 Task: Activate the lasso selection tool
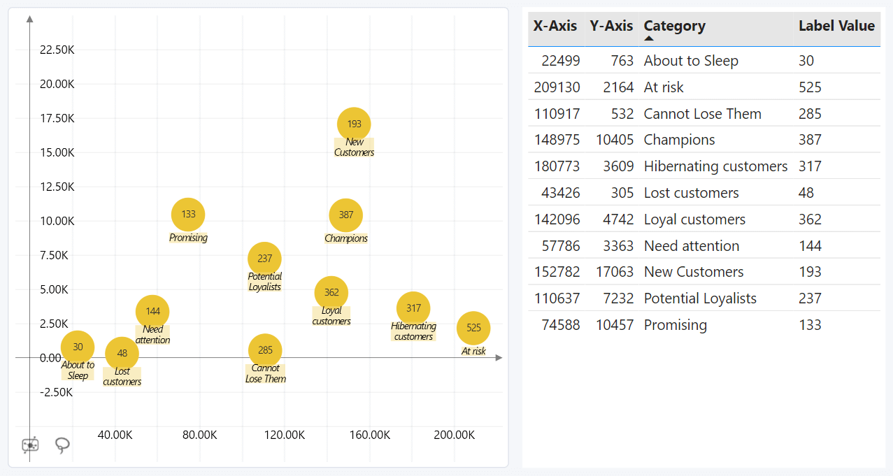[x=63, y=445]
